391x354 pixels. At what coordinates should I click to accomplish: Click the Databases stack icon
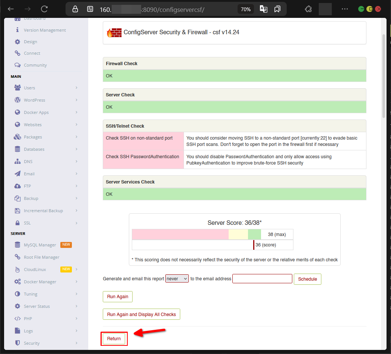click(x=18, y=149)
